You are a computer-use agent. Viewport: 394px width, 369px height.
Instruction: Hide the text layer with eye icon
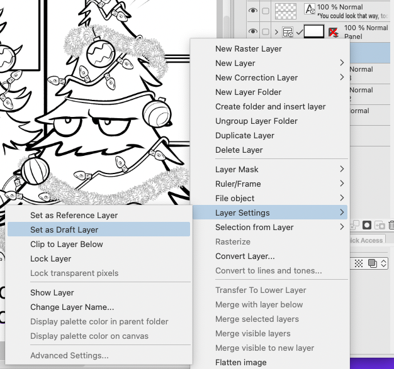click(x=253, y=10)
